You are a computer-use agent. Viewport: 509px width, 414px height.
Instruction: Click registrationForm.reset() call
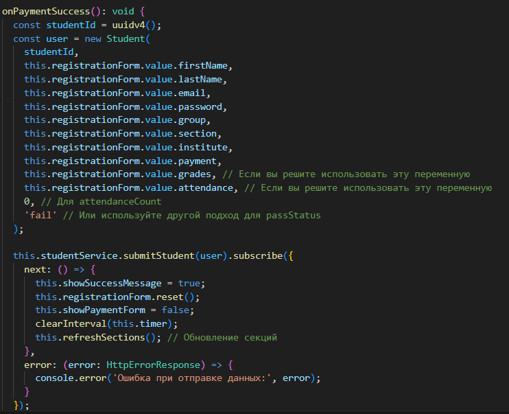pos(117,297)
